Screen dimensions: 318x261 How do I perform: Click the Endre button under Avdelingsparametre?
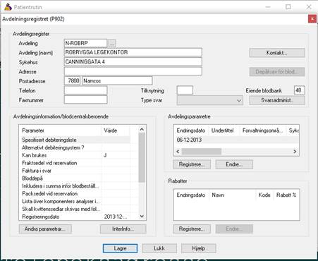[x=234, y=164]
